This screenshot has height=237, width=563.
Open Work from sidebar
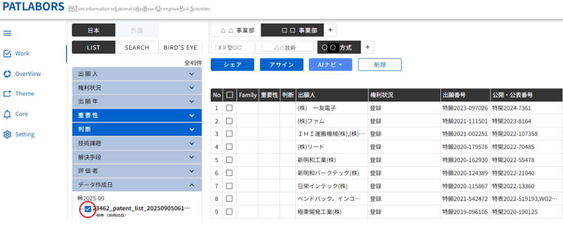(x=22, y=53)
